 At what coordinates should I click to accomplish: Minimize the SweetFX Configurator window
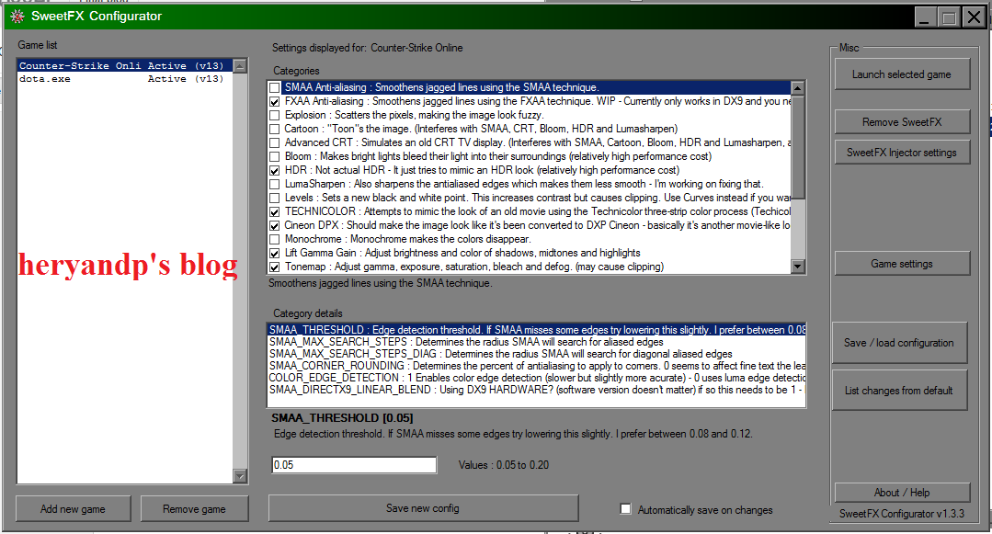click(x=925, y=17)
